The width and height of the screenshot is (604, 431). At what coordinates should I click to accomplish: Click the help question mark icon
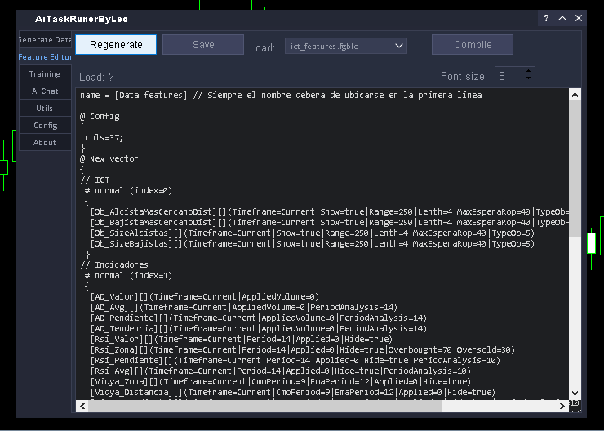545,18
